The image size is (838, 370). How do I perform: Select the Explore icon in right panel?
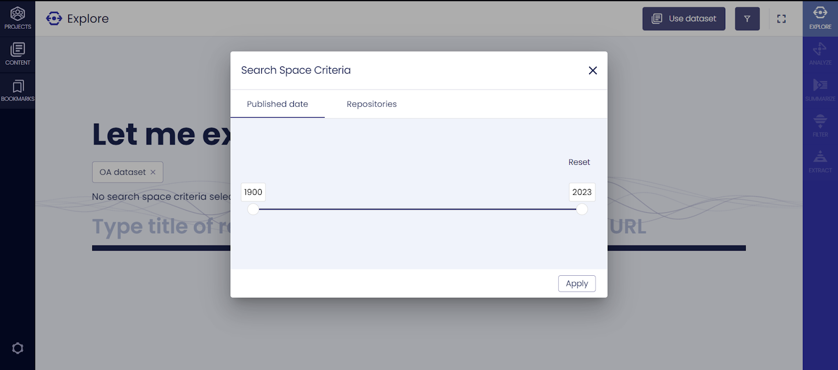820,18
